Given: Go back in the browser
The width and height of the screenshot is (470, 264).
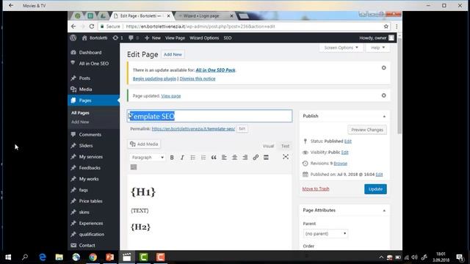Looking at the screenshot, I should pyautogui.click(x=73, y=26).
